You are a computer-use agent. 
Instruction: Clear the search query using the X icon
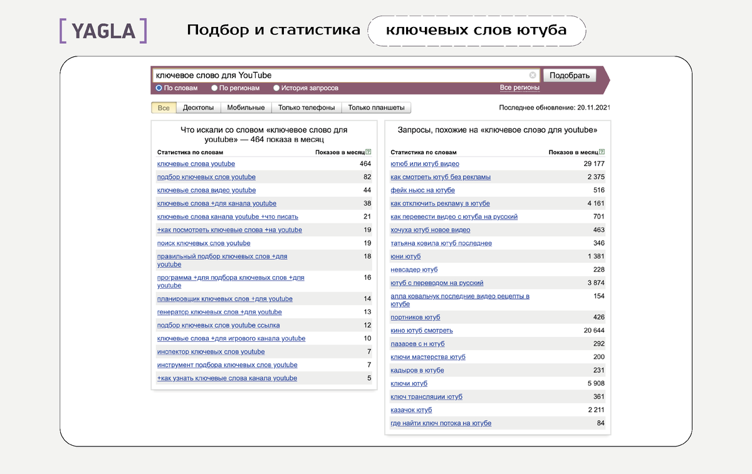[x=533, y=75]
